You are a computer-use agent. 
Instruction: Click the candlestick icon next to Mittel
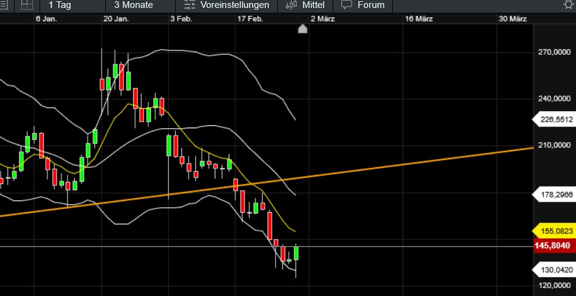[291, 5]
